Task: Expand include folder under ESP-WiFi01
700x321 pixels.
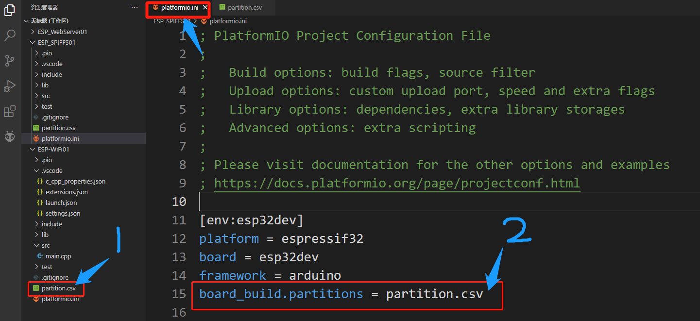Action: click(83, 224)
